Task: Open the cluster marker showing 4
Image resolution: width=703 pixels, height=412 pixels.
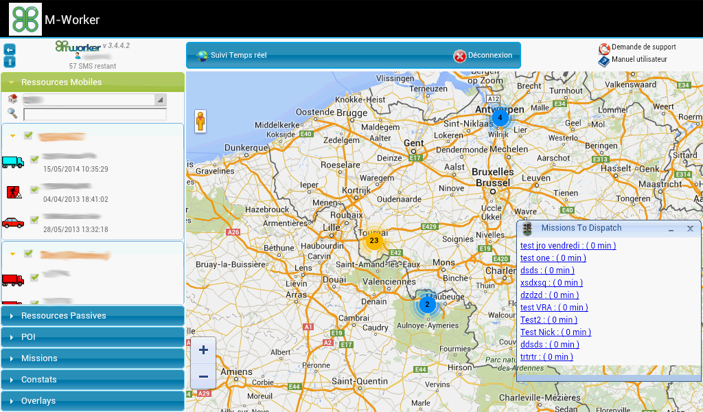Action: point(500,118)
